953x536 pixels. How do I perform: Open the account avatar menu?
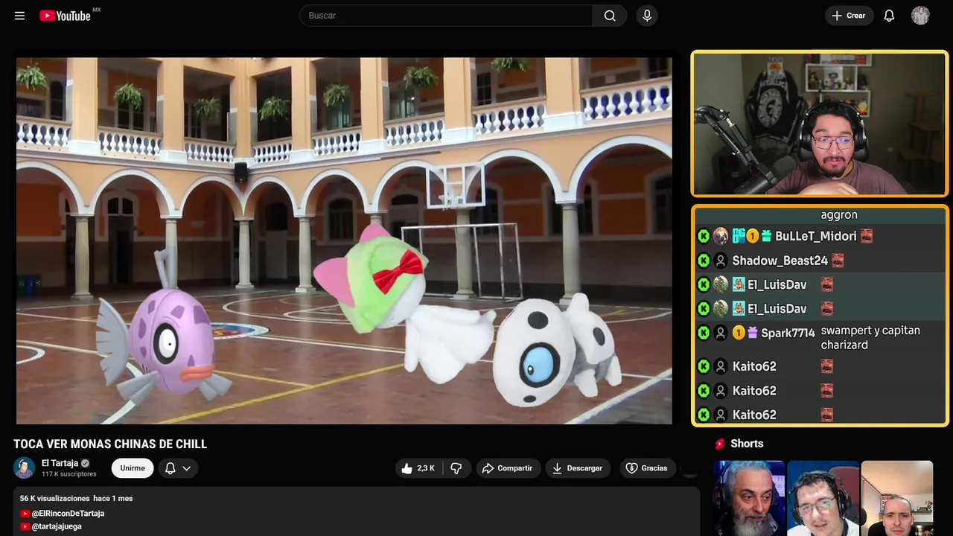[920, 16]
